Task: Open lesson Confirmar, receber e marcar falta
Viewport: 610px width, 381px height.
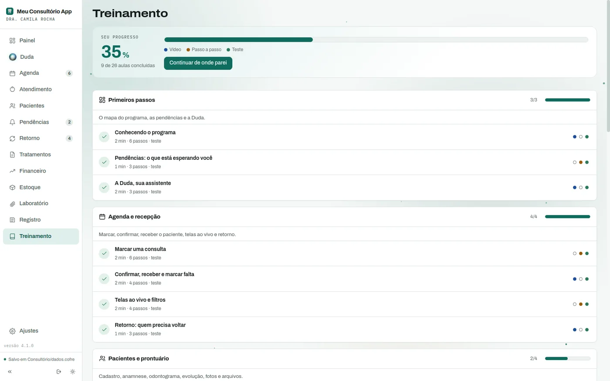Action: (x=345, y=279)
